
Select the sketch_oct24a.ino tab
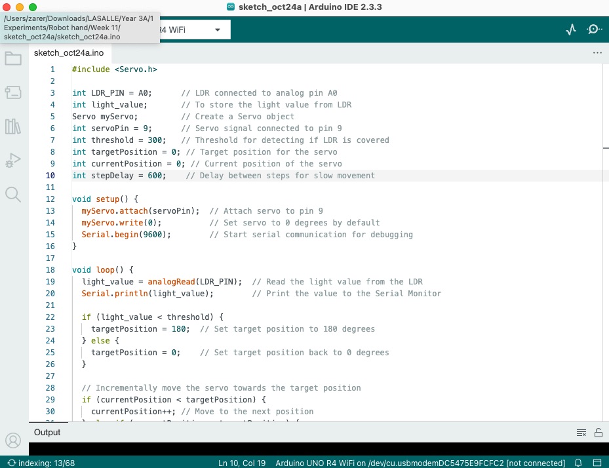pos(69,52)
